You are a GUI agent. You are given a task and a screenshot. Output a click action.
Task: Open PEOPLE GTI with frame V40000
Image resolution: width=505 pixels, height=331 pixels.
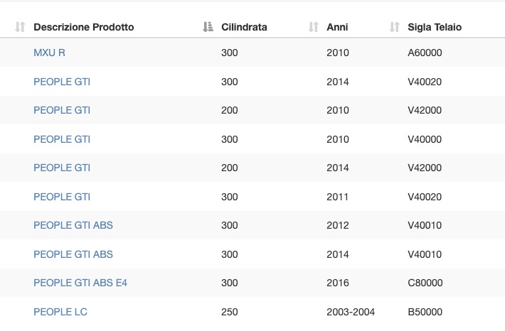pos(62,139)
